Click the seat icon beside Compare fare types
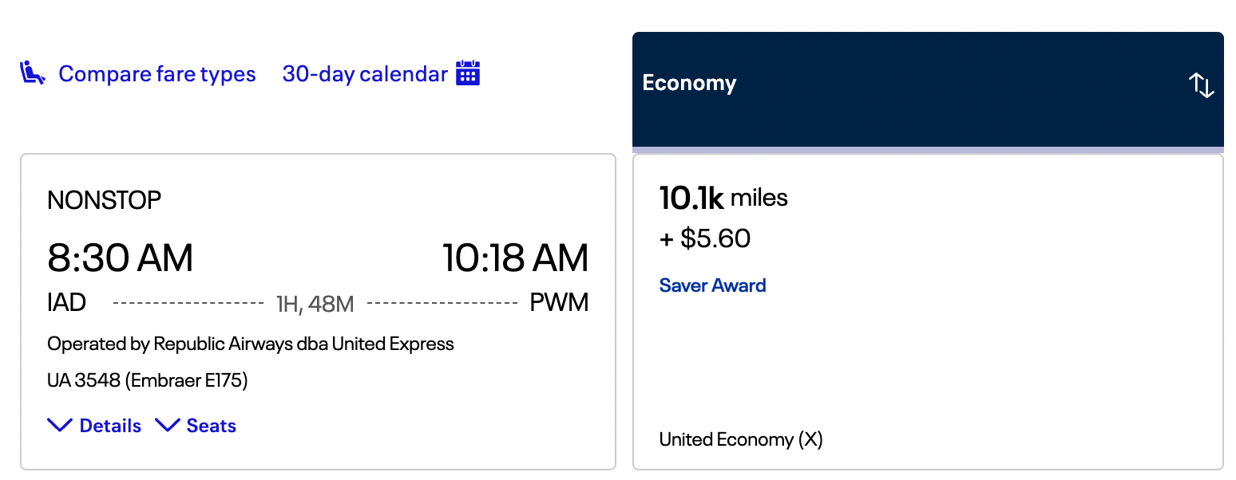This screenshot has height=480, width=1236. [x=32, y=74]
